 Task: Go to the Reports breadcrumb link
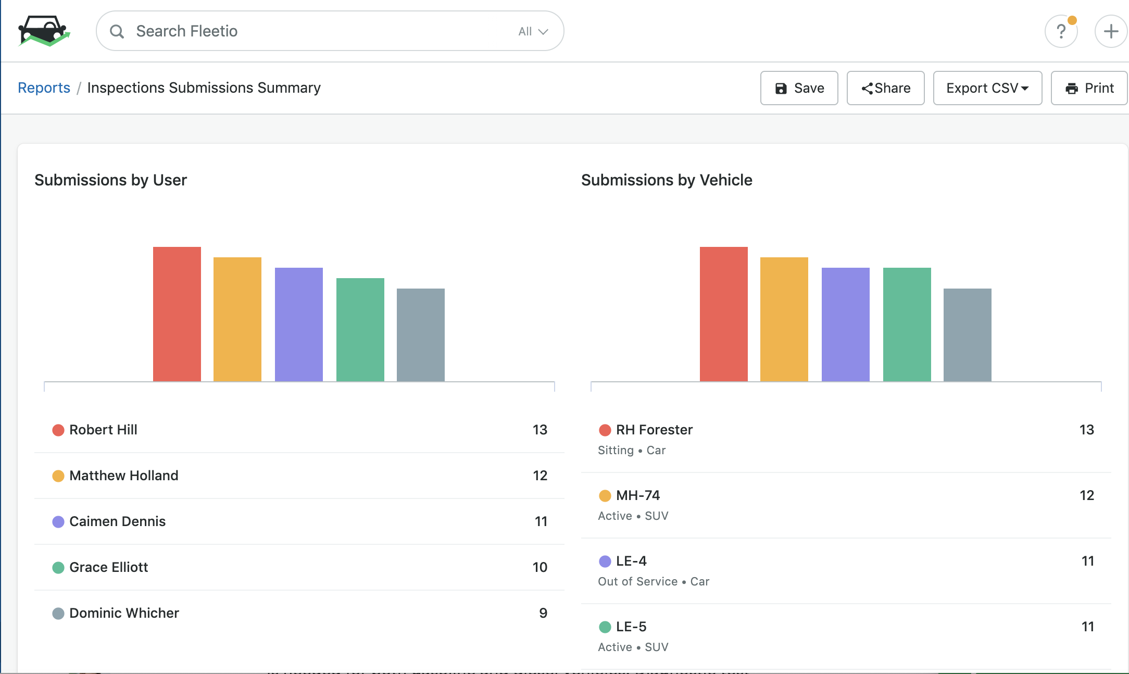point(44,88)
